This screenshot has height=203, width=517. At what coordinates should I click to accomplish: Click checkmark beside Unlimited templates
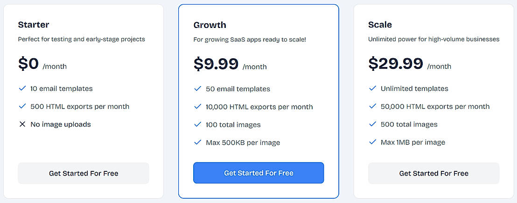point(372,88)
